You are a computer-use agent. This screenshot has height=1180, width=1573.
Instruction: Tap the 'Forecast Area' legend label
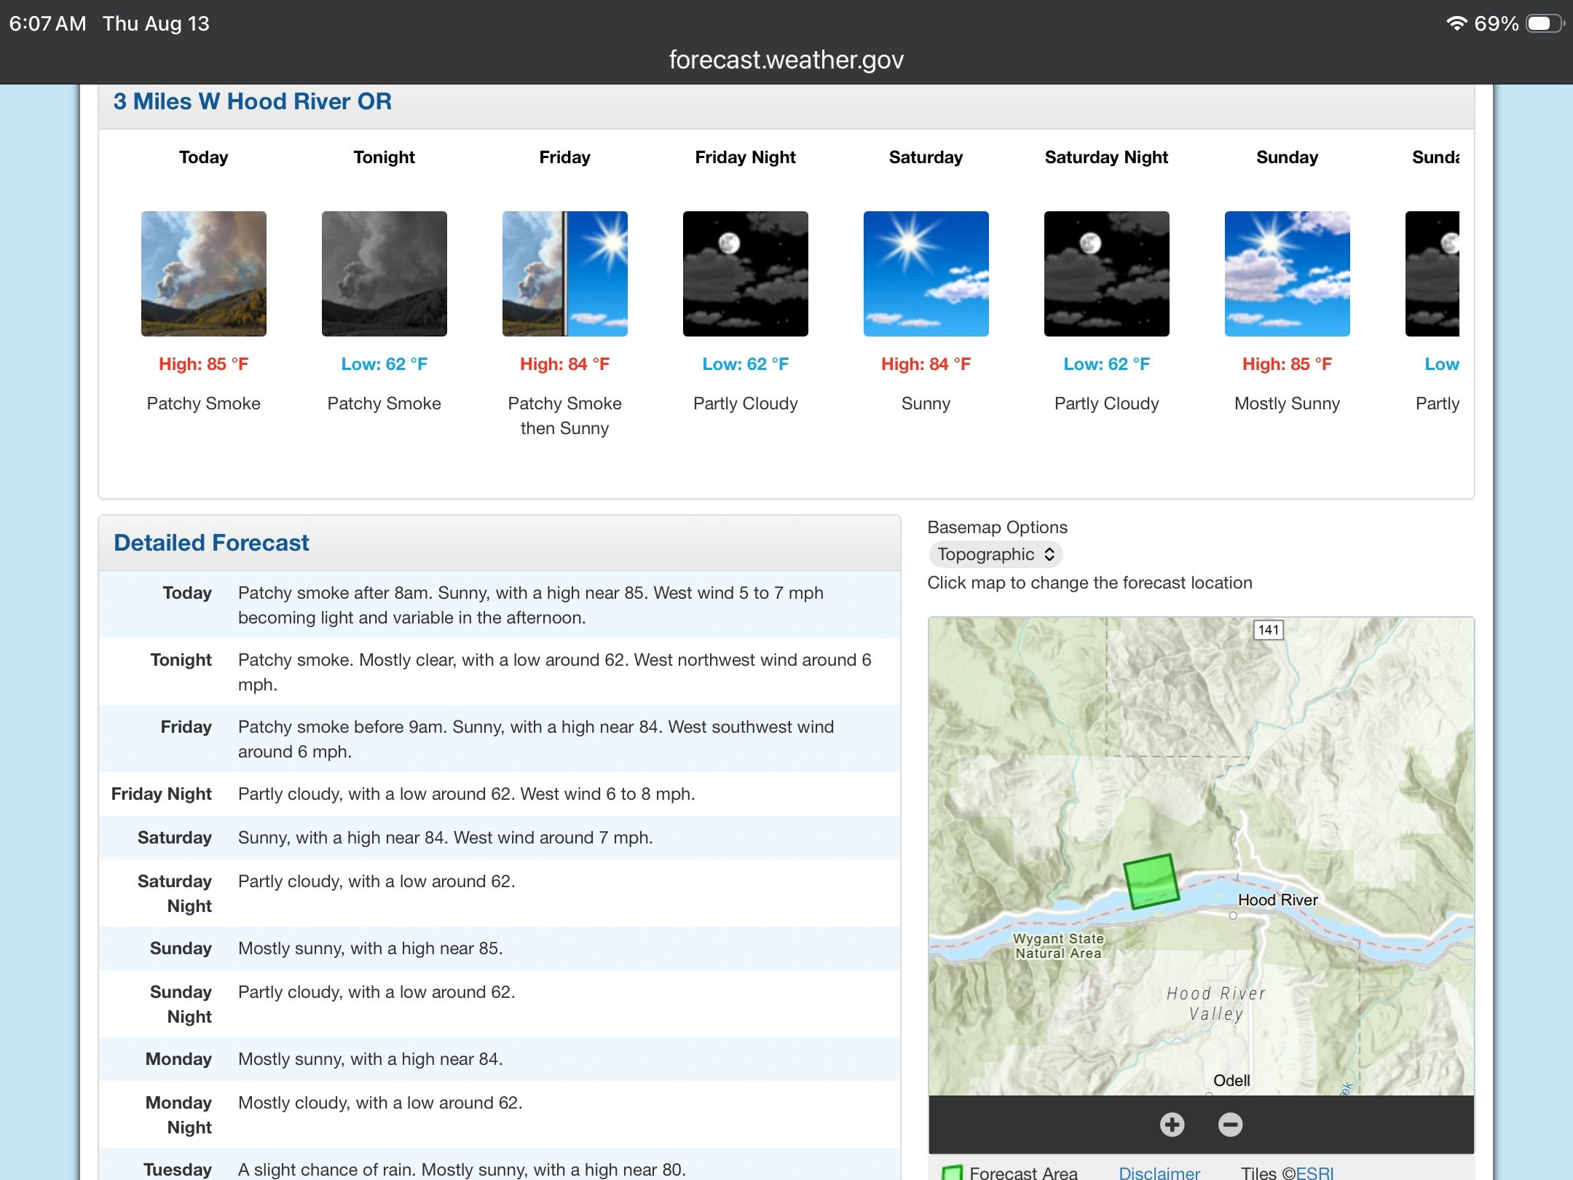(x=1023, y=1173)
